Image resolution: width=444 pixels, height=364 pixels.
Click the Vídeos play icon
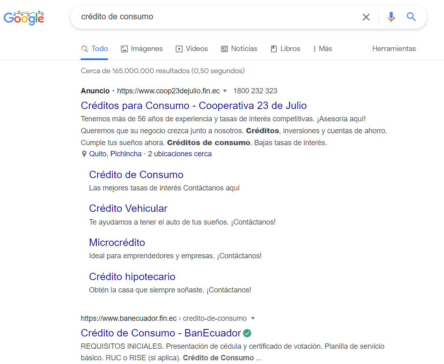point(179,49)
